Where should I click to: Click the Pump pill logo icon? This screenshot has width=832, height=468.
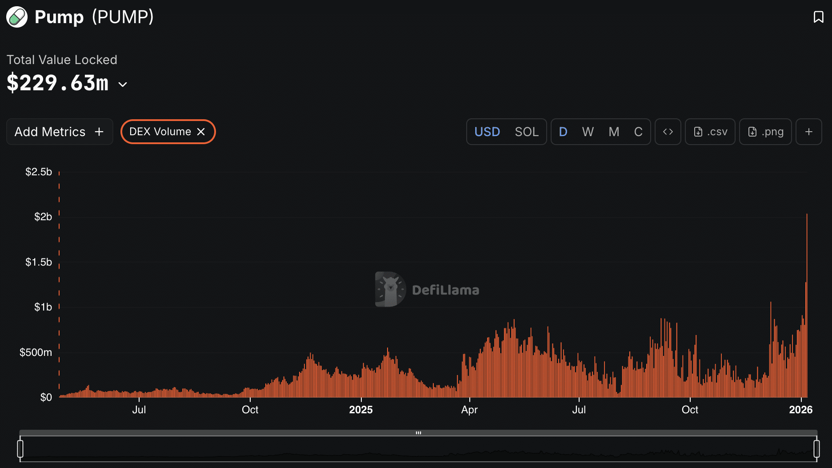[17, 17]
